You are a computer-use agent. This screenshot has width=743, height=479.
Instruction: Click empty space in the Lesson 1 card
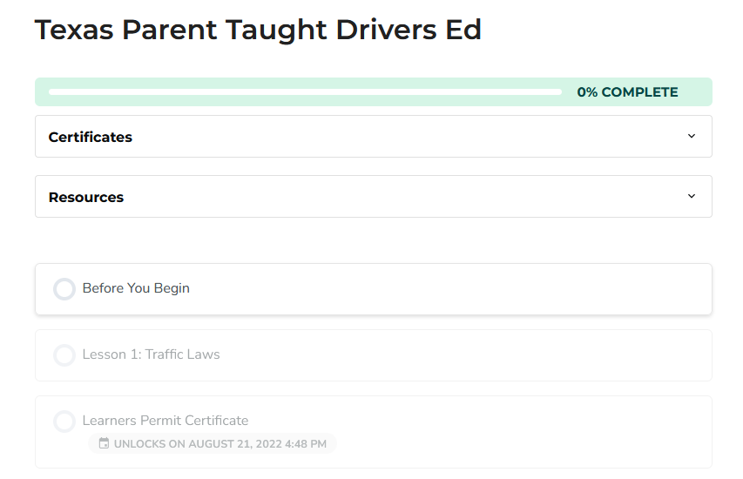(453, 355)
